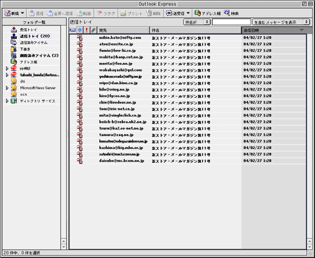
Task: Click status icon of kashima@big.mbn.or.jp row
Action: (x=80, y=148)
